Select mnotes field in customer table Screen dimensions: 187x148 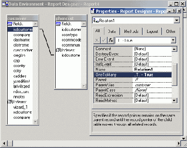point(19,97)
